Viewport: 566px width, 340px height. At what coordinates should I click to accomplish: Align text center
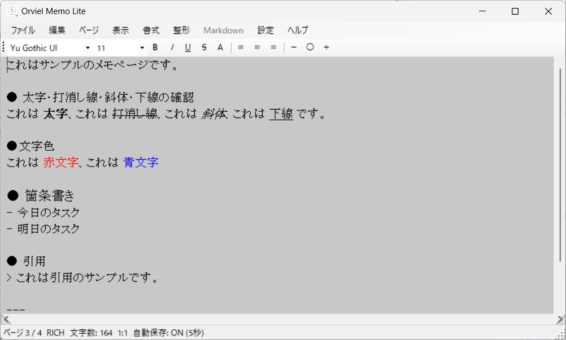[x=257, y=47]
